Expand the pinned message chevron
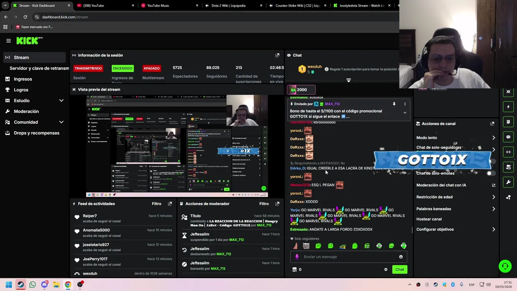The height and width of the screenshot is (291, 517). point(405,113)
